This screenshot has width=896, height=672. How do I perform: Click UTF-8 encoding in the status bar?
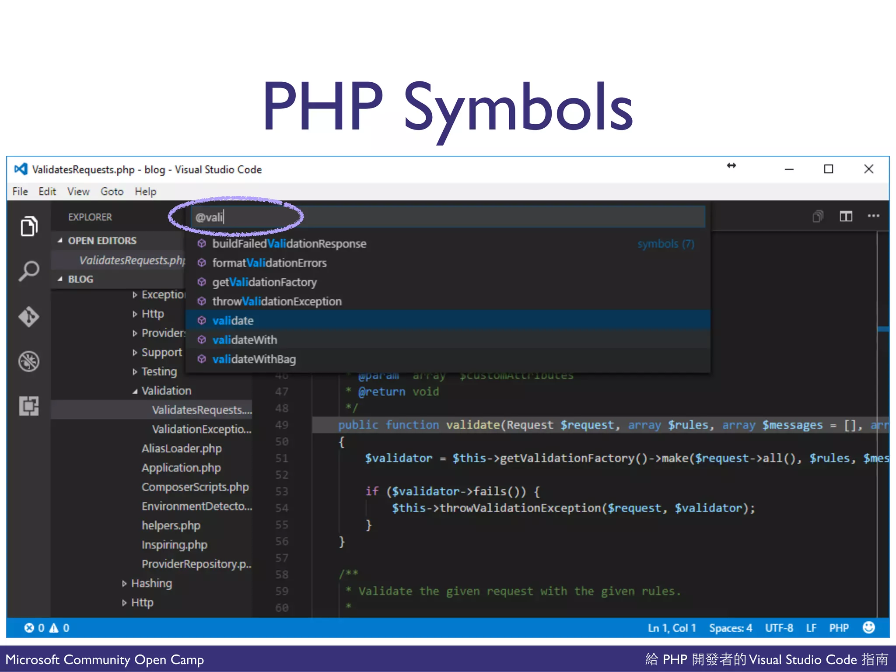tap(779, 628)
